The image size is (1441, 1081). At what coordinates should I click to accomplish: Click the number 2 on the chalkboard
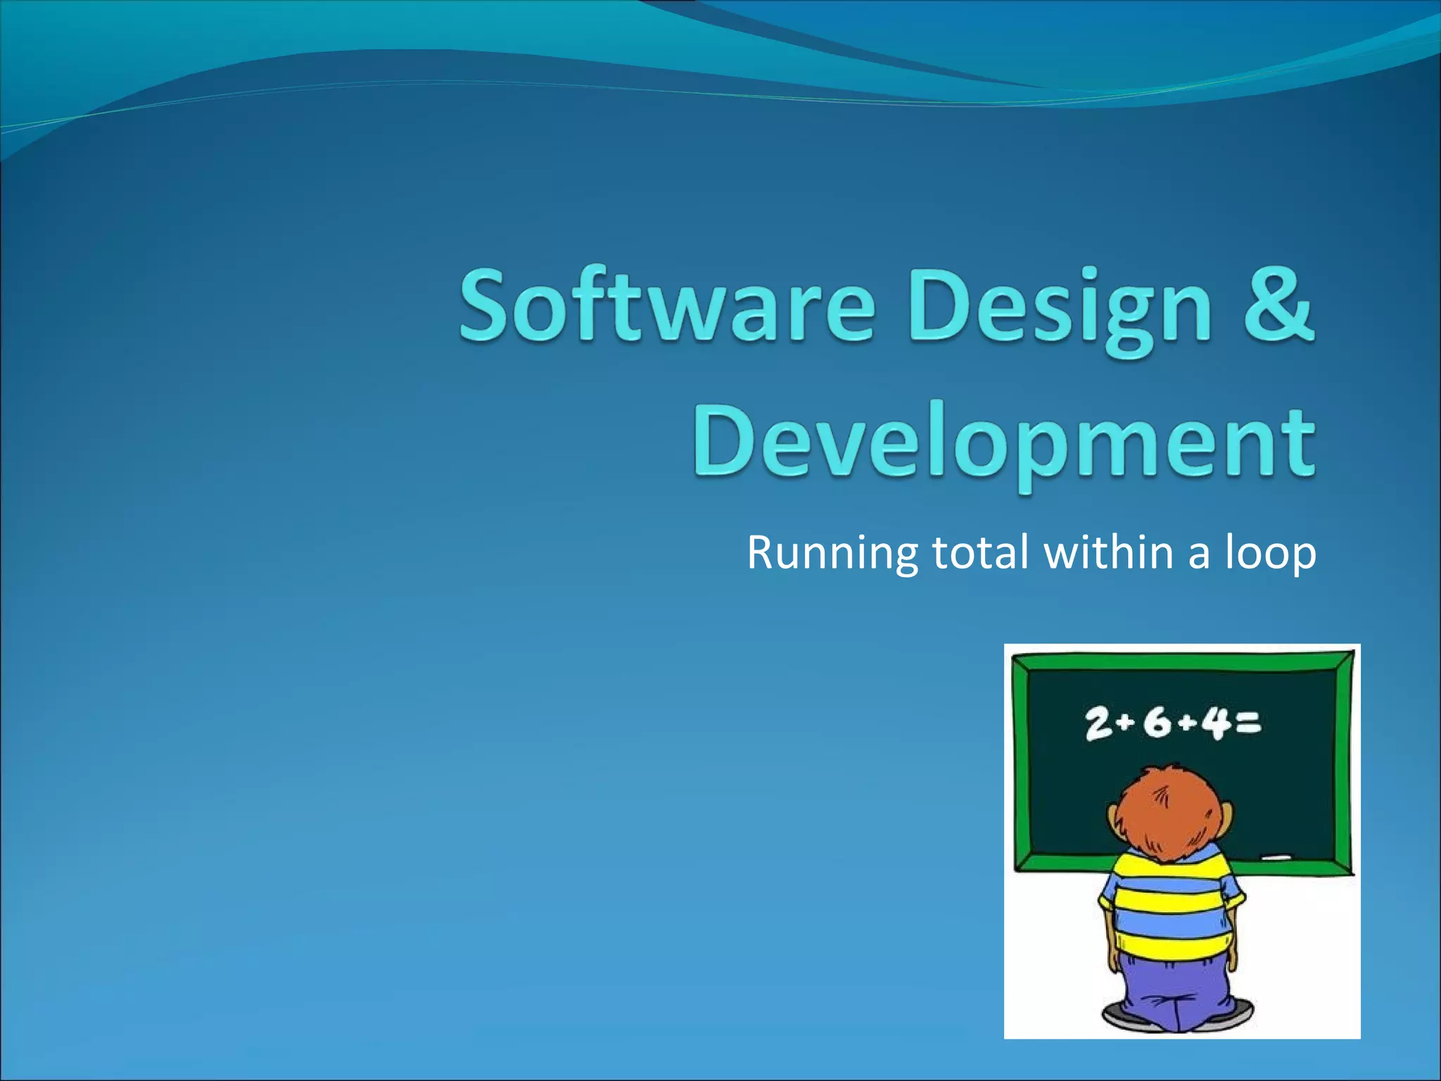1098,725
